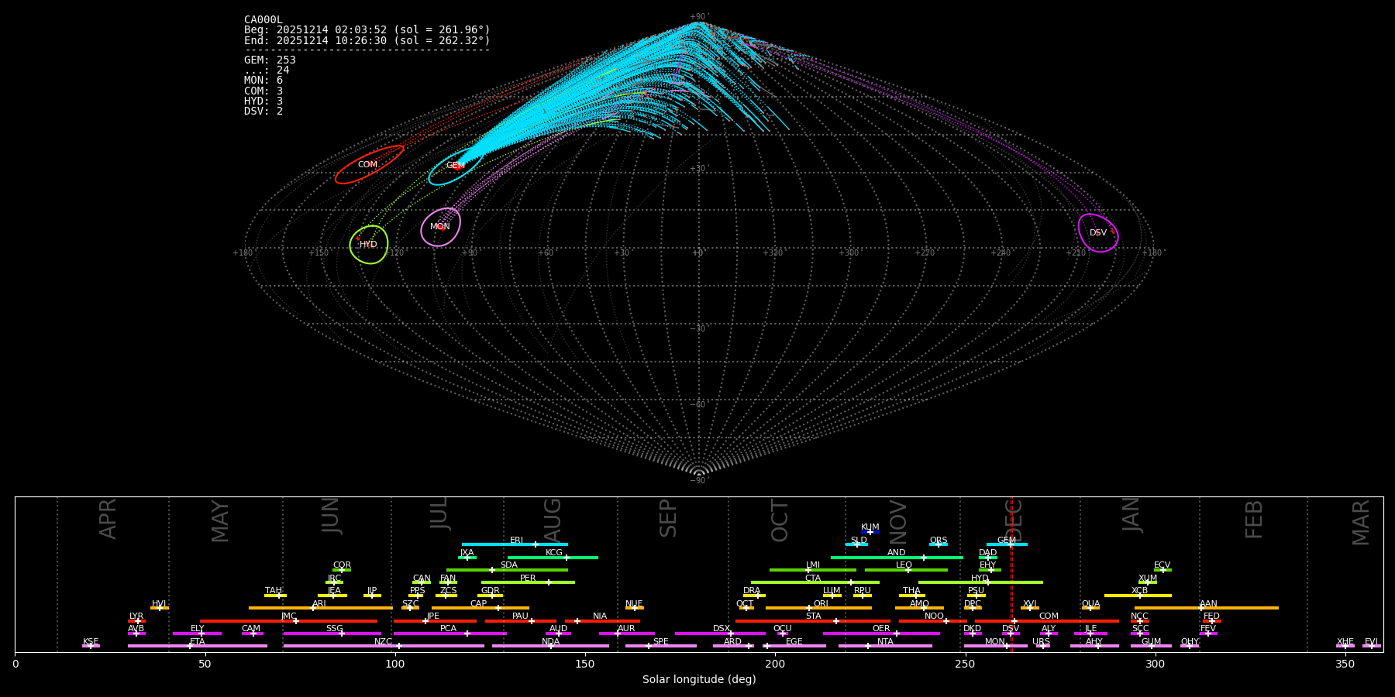The image size is (1395, 697).
Task: Click the MON shower bar on the timeline
Action: (x=996, y=646)
